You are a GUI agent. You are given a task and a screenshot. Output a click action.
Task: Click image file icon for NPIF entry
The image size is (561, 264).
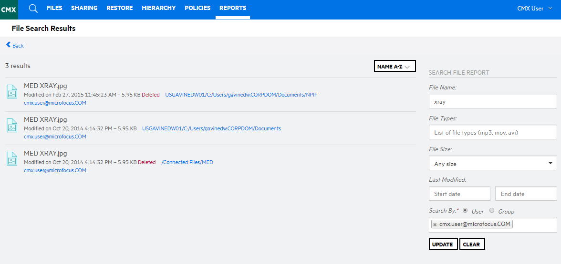click(12, 91)
